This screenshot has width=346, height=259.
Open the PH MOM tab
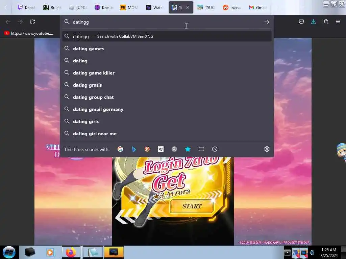point(129,7)
